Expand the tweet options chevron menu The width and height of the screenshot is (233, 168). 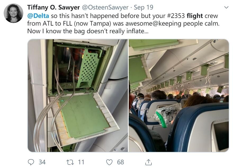pos(226,7)
